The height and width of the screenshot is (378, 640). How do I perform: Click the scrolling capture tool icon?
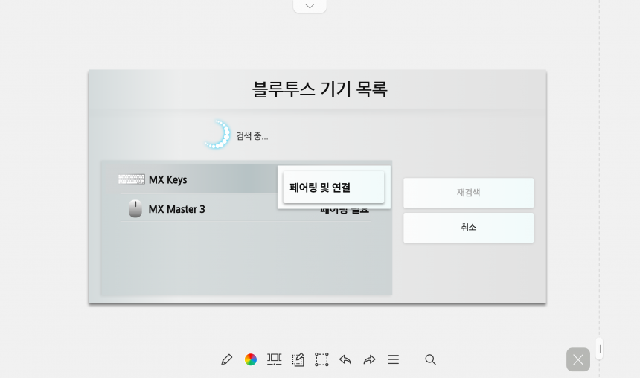(275, 359)
